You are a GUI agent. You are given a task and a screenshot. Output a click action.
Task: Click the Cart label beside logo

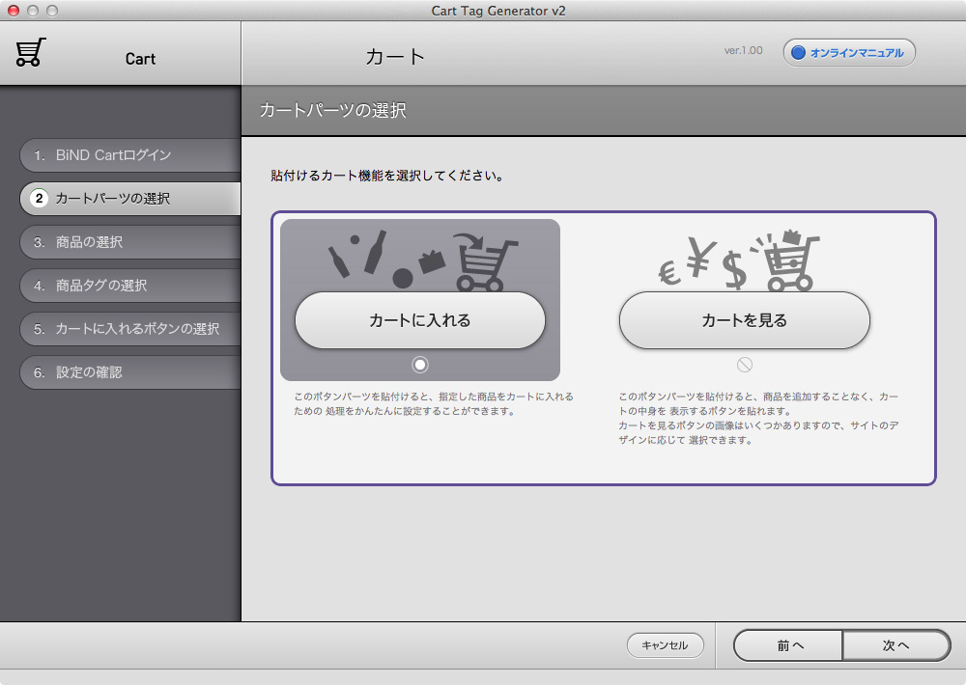coord(140,59)
